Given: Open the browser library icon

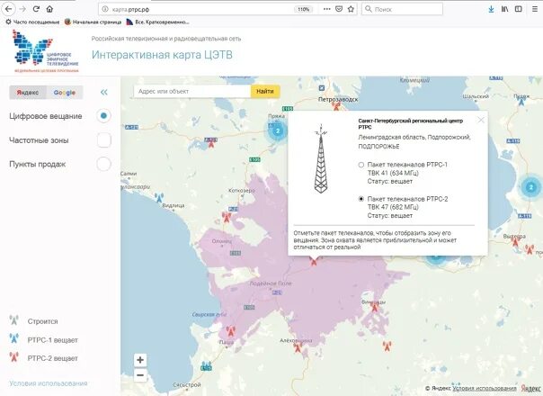Looking at the screenshot, I should (505, 9).
